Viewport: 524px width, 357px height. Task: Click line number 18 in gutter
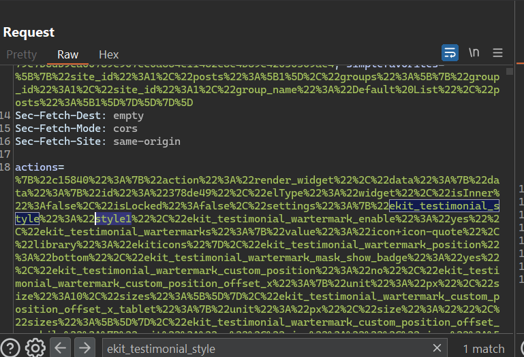5,167
